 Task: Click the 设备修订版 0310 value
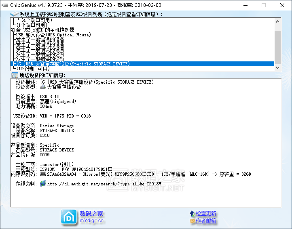45,135
